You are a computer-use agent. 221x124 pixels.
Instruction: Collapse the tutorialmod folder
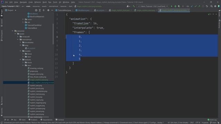click(x=18, y=40)
